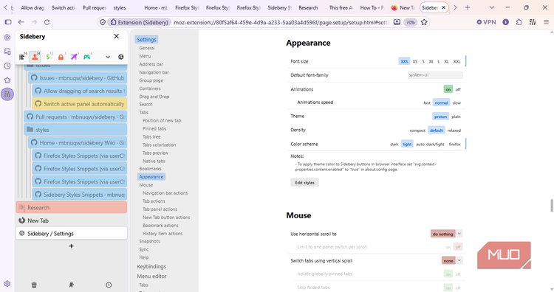Set animations speed to slow

456,103
